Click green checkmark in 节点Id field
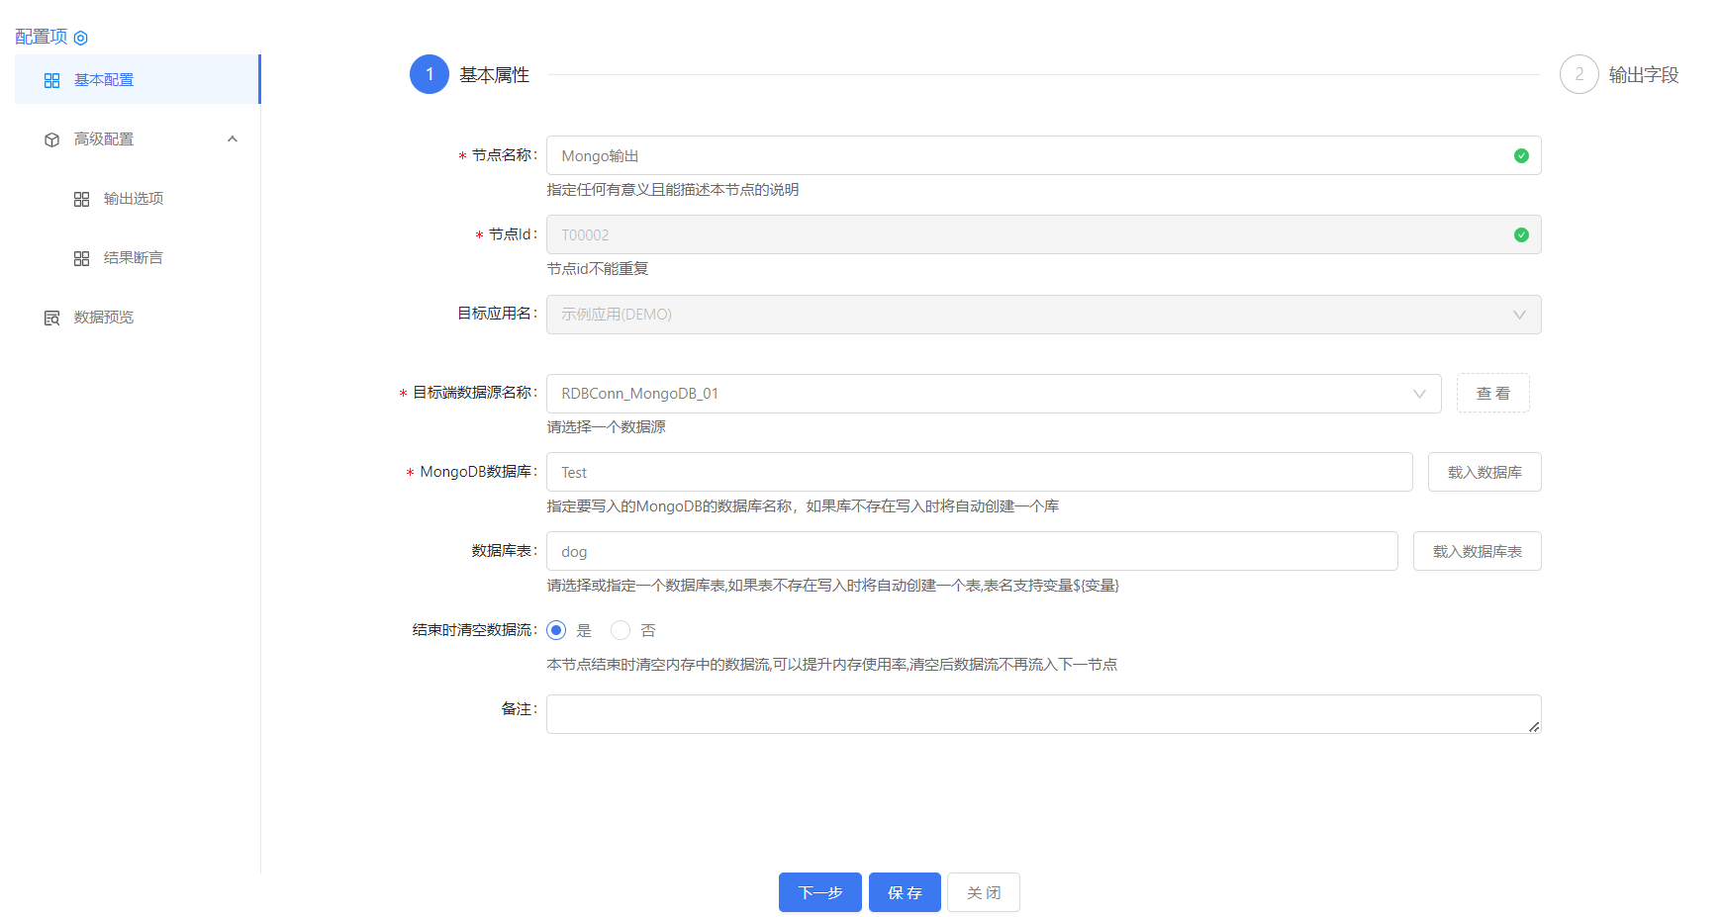Screen dimensions: 1723x917 coord(1521,234)
